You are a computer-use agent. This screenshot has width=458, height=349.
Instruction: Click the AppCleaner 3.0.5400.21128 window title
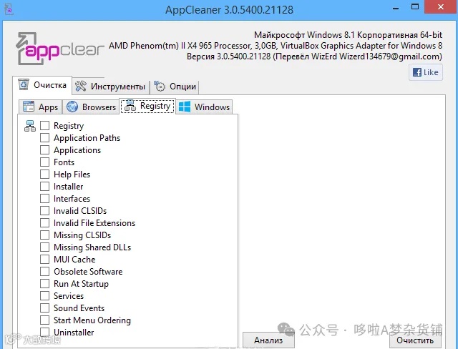click(229, 10)
